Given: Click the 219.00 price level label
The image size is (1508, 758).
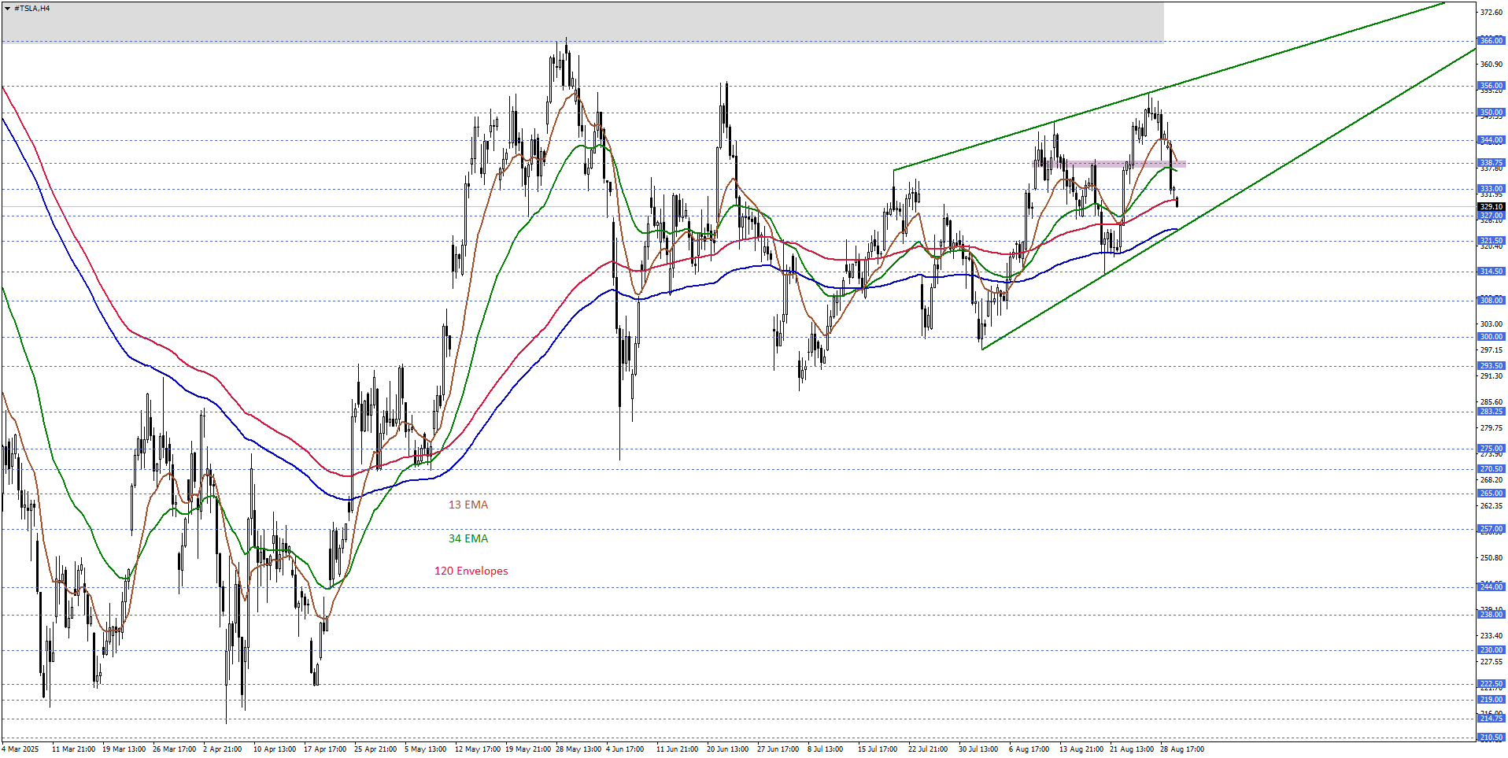Looking at the screenshot, I should 1491,700.
